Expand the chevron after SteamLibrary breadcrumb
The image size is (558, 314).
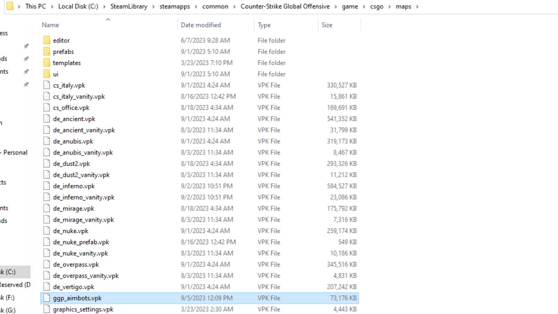[x=153, y=7]
